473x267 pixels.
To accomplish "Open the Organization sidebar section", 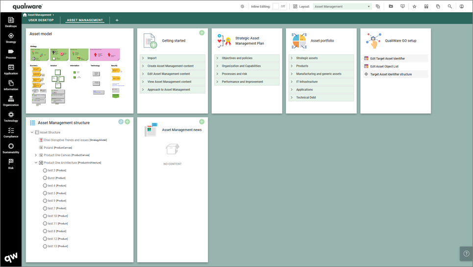I will (11, 101).
